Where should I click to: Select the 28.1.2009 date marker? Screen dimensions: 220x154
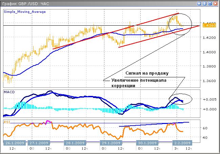coord(75,143)
